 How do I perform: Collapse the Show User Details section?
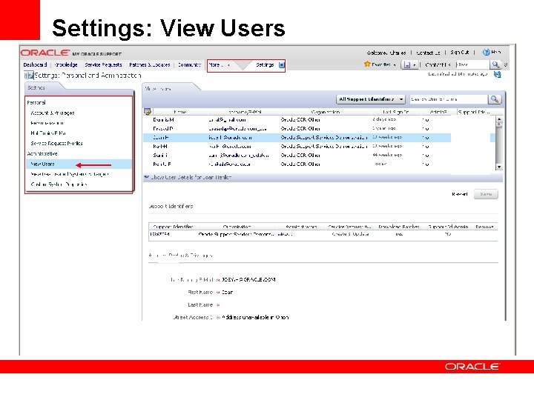pos(146,177)
